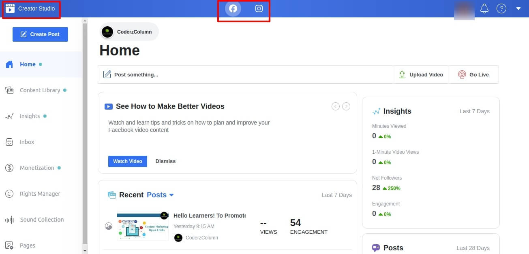The width and height of the screenshot is (529, 254).
Task: Click the Yesterday 8:15 AM timestamp
Action: coord(194,226)
